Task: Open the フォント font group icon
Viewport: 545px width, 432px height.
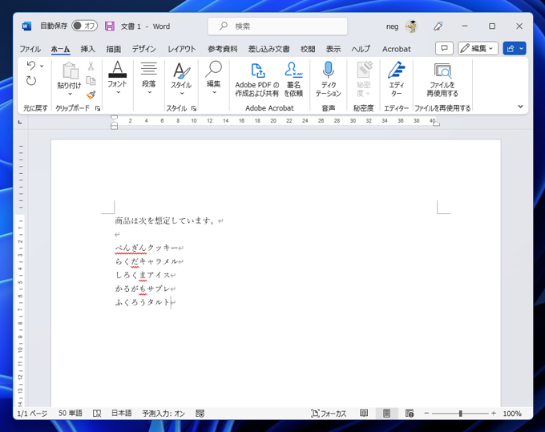Action: 118,69
